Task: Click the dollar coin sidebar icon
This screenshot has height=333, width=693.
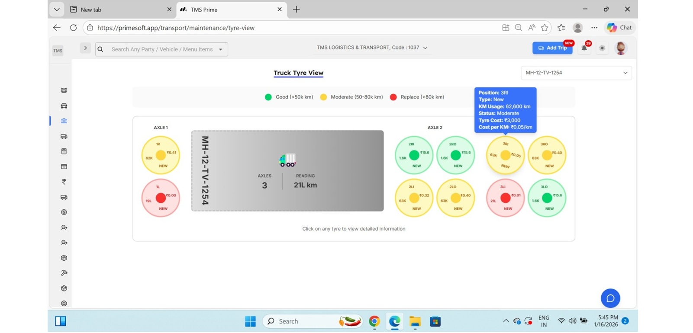Action: click(64, 212)
